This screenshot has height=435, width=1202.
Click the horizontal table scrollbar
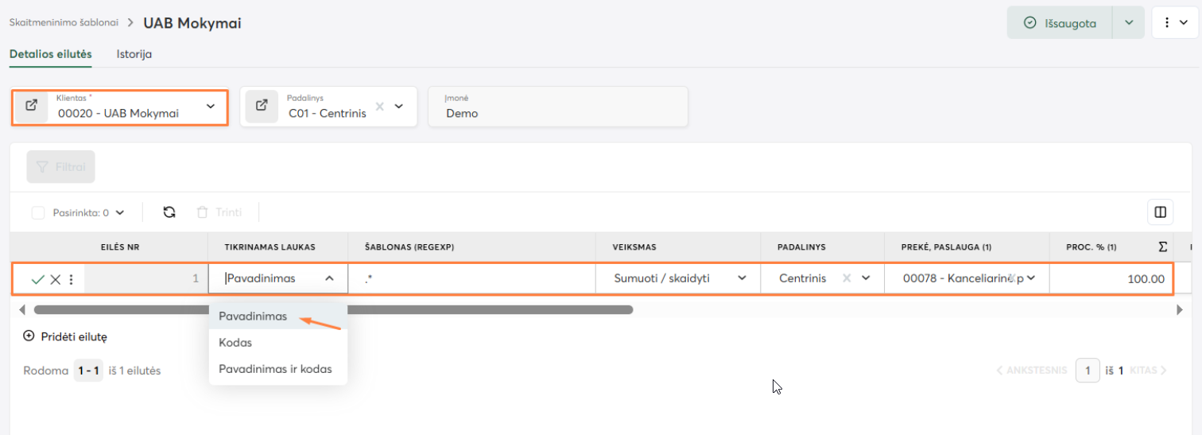click(333, 309)
